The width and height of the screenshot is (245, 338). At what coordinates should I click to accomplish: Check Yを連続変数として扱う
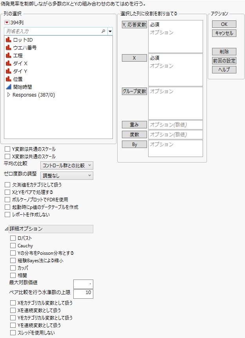[13, 325]
